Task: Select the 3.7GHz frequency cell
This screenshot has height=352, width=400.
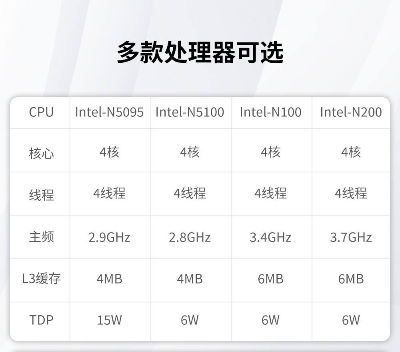Action: 351,237
